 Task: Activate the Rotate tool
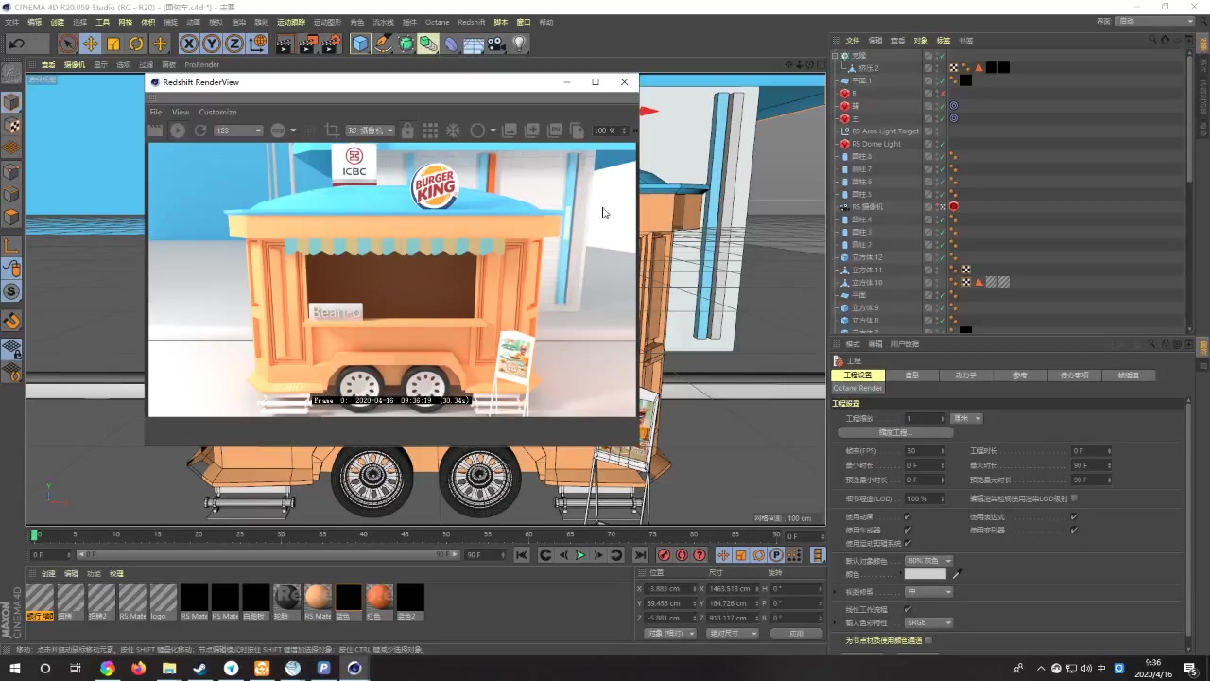pos(136,44)
